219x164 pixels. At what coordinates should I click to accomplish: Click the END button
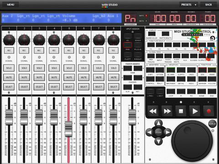212,92
